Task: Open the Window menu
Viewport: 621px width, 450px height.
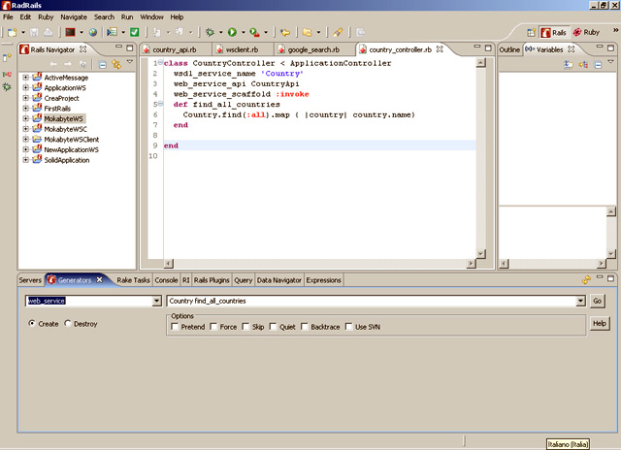Action: point(151,17)
